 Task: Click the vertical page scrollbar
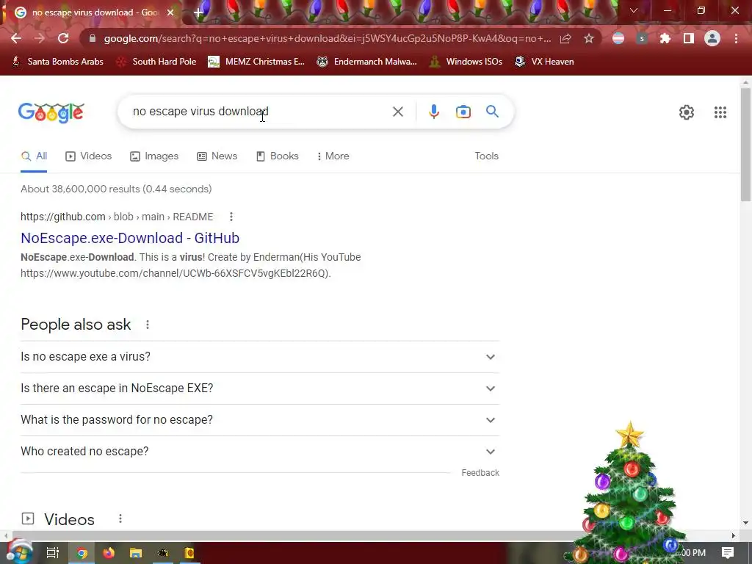coord(745,145)
